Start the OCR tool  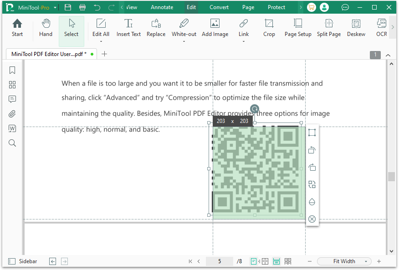381,28
